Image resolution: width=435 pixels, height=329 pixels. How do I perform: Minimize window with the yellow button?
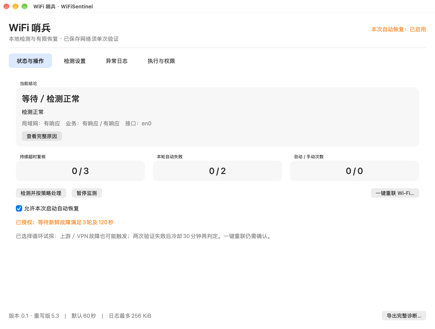(x=15, y=6)
